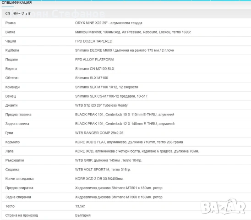This screenshot has height=220, width=251.
Task: Select Shimano DEORE M600 cranks entry
Action: pyautogui.click(x=125, y=50)
